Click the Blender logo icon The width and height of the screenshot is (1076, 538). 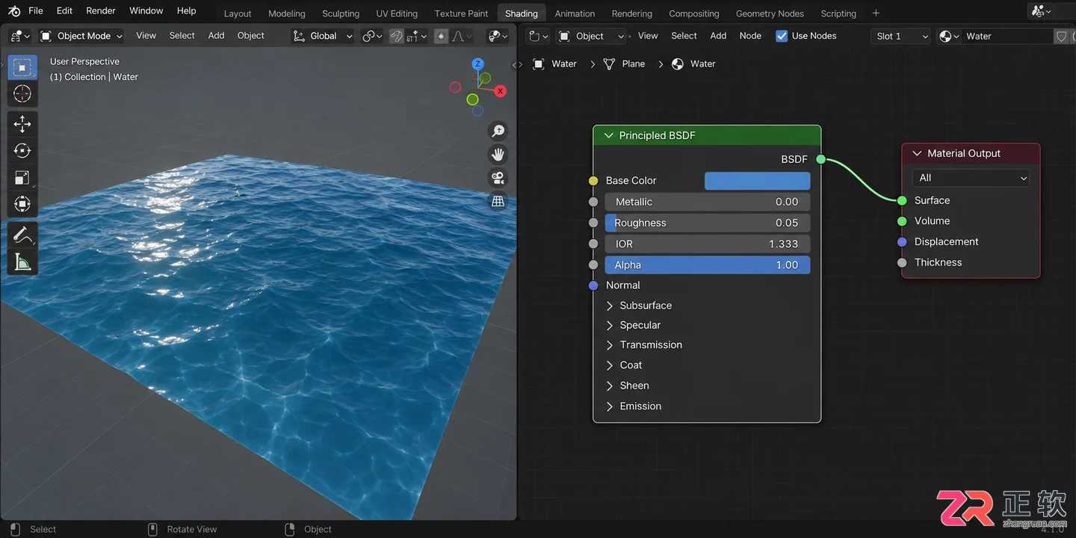(14, 11)
